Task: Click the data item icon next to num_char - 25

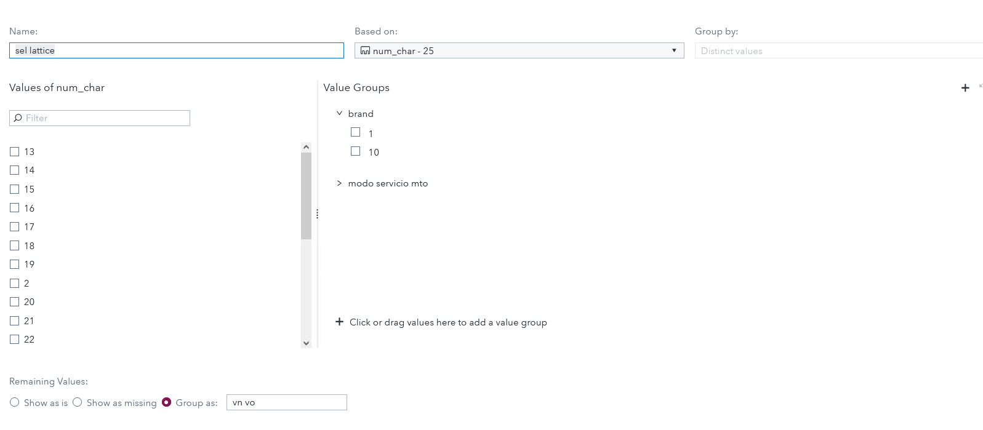Action: pyautogui.click(x=365, y=51)
